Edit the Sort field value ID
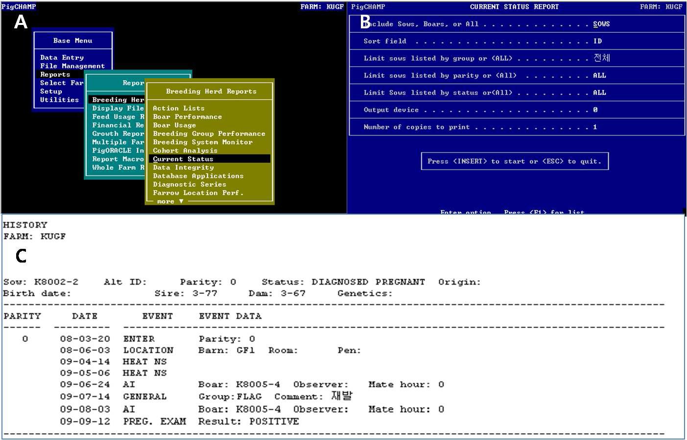 pyautogui.click(x=597, y=41)
